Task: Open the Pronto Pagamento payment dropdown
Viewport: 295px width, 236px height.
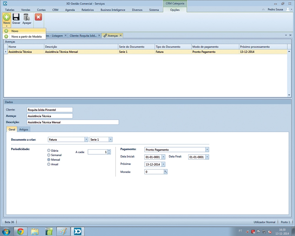Action: tap(207, 150)
